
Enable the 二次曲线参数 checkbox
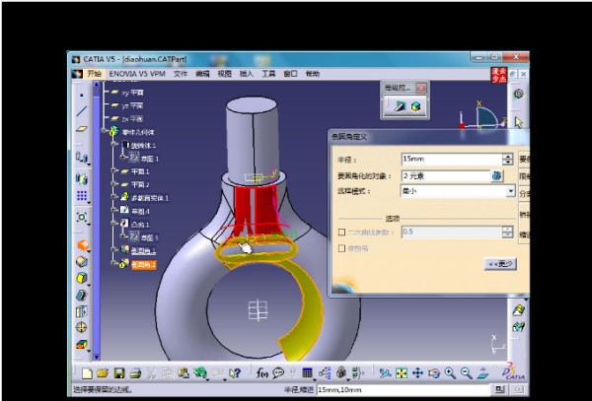click(341, 233)
